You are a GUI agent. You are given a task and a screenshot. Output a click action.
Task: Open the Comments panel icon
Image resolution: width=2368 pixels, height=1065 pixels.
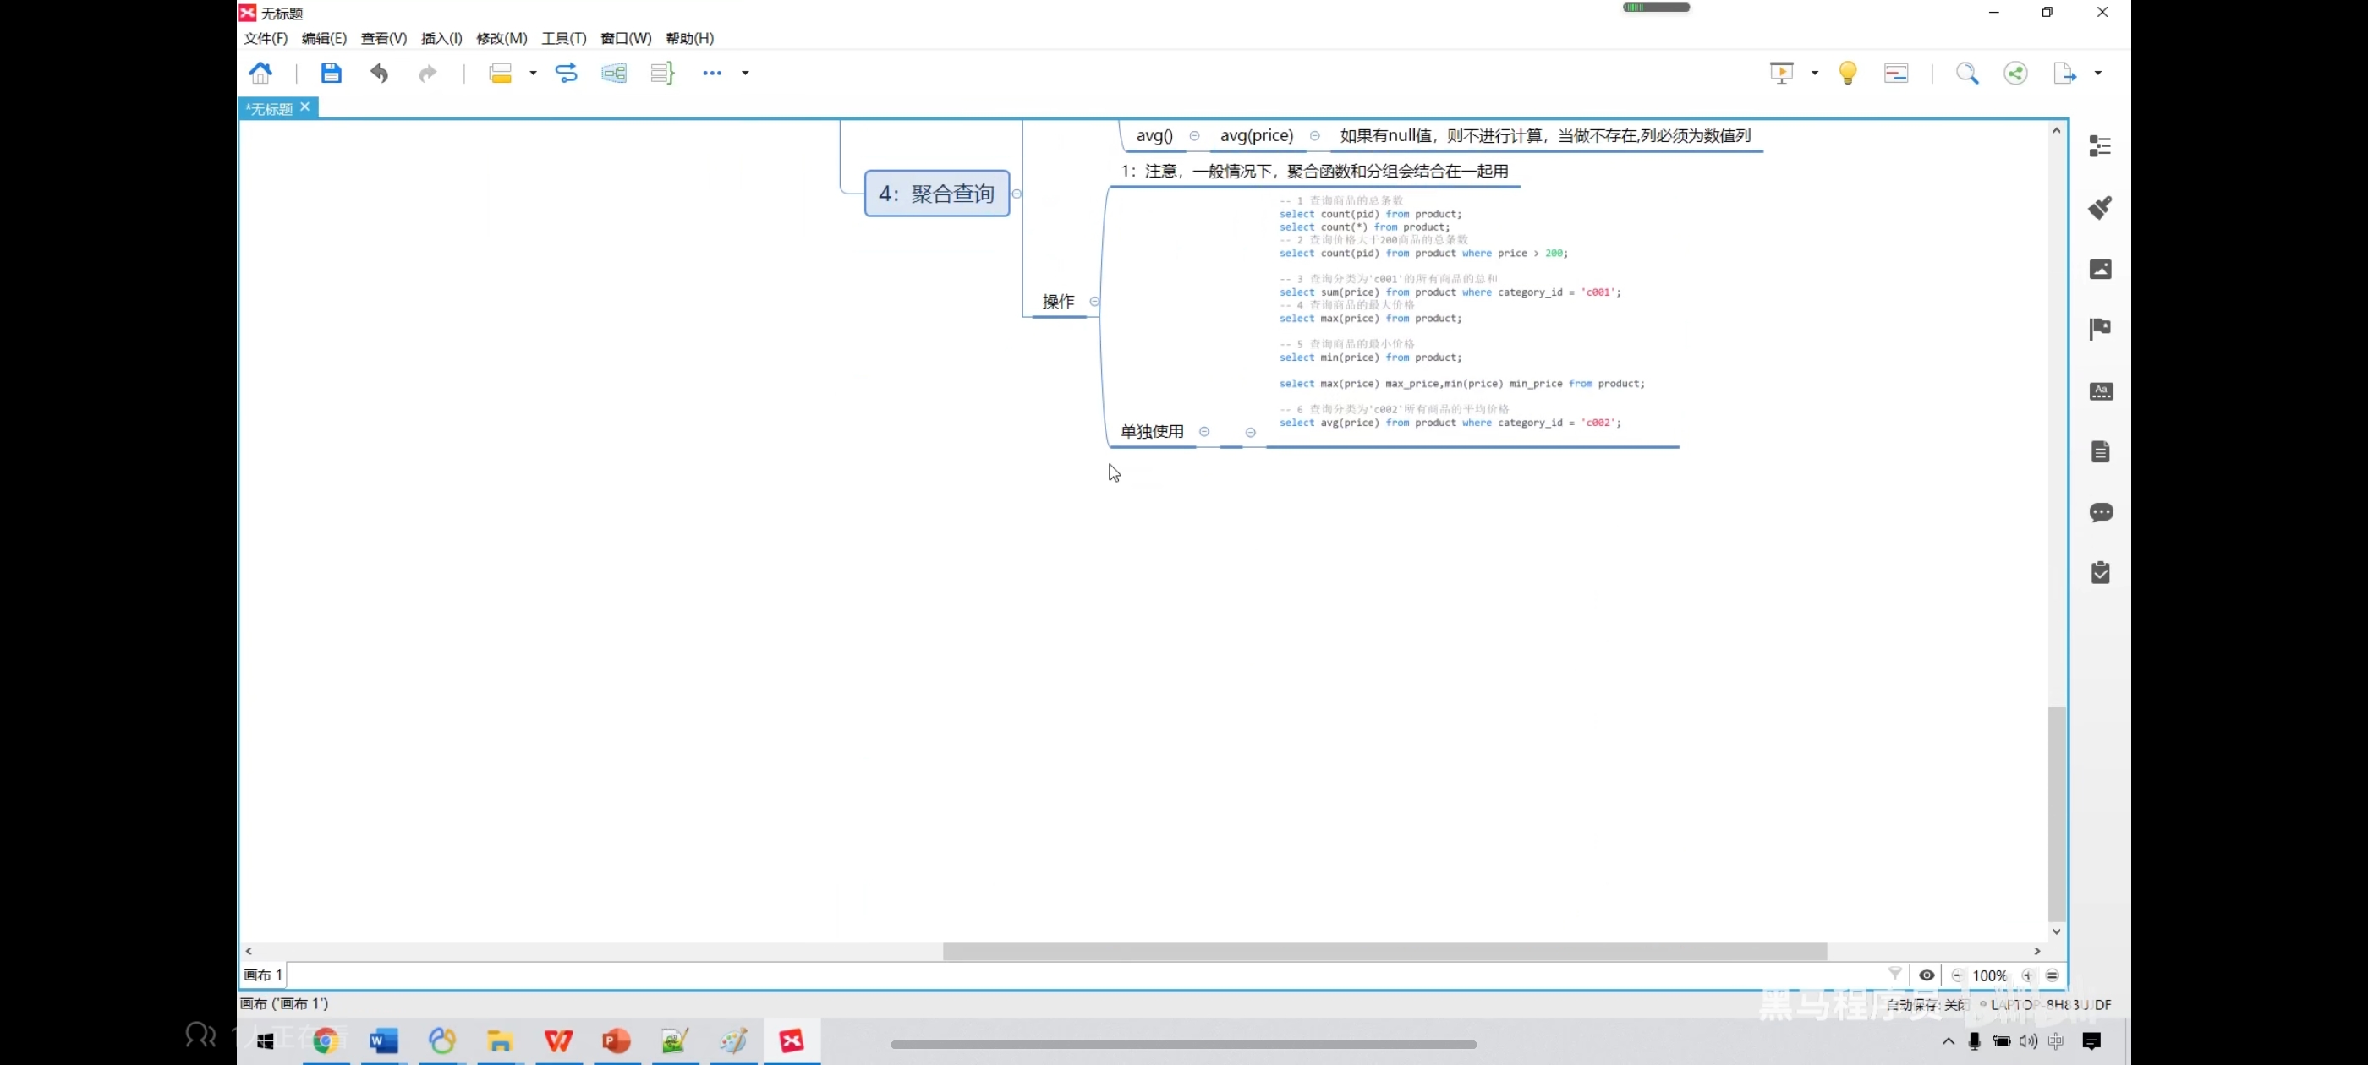pyautogui.click(x=2100, y=512)
